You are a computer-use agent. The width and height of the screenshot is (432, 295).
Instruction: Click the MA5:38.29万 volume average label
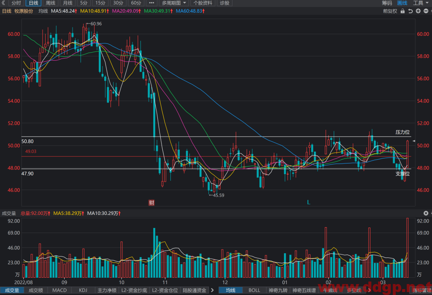(x=69, y=213)
